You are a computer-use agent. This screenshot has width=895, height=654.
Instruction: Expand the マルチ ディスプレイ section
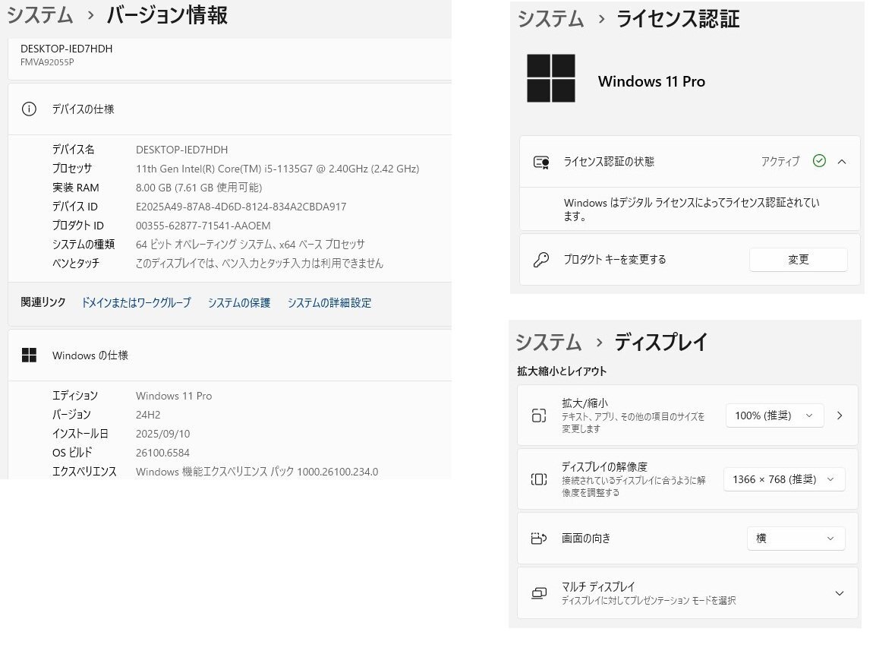click(839, 593)
